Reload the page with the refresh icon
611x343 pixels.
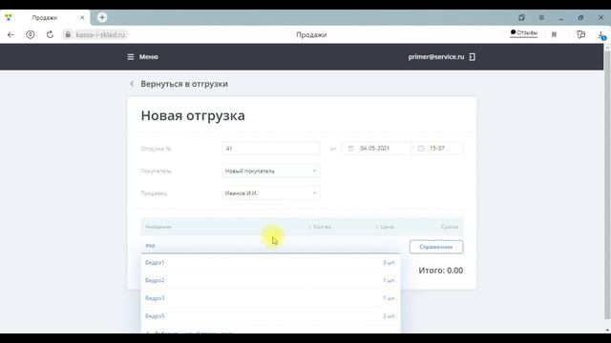50,34
